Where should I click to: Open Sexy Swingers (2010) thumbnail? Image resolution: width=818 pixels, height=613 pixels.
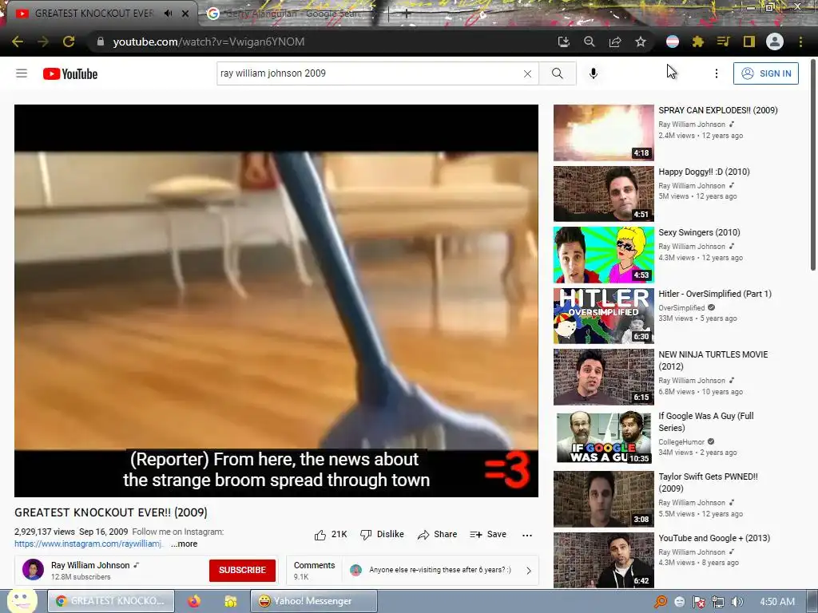pyautogui.click(x=604, y=255)
